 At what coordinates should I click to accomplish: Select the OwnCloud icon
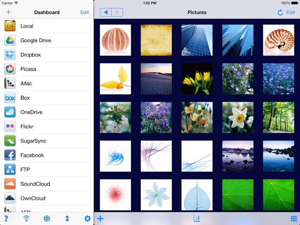pyautogui.click(x=10, y=198)
